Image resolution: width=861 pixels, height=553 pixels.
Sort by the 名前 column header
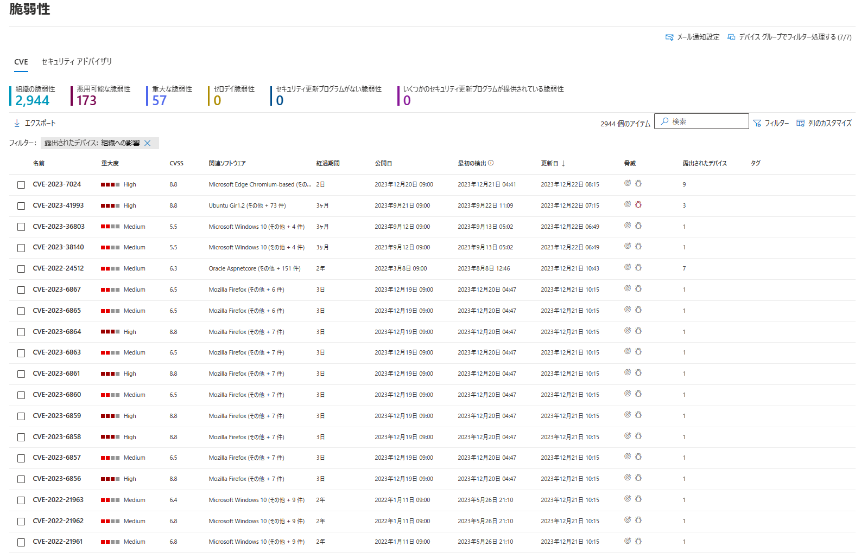point(39,163)
